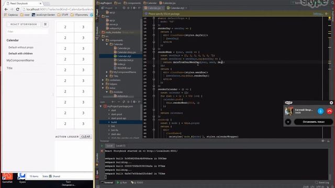Click the REACT STORYBOOK header button
The height and width of the screenshot is (188, 335).
point(24,25)
